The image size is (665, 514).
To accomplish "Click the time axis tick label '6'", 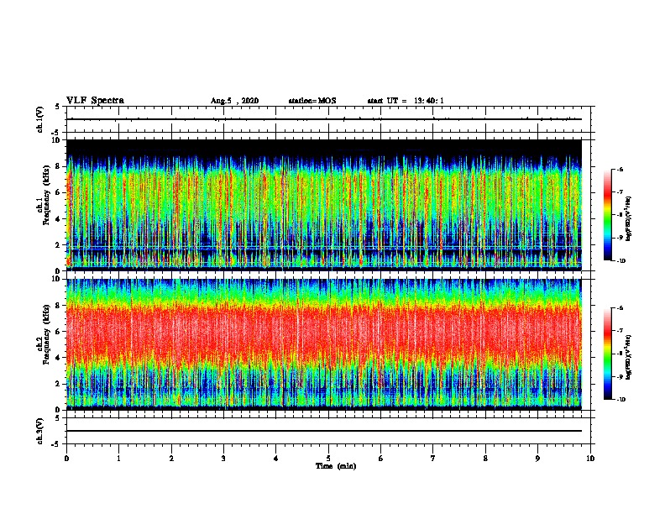I will coord(381,459).
